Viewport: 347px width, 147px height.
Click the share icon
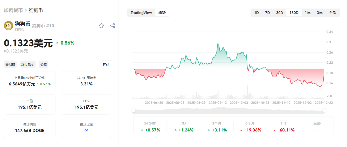pyautogui.click(x=113, y=26)
